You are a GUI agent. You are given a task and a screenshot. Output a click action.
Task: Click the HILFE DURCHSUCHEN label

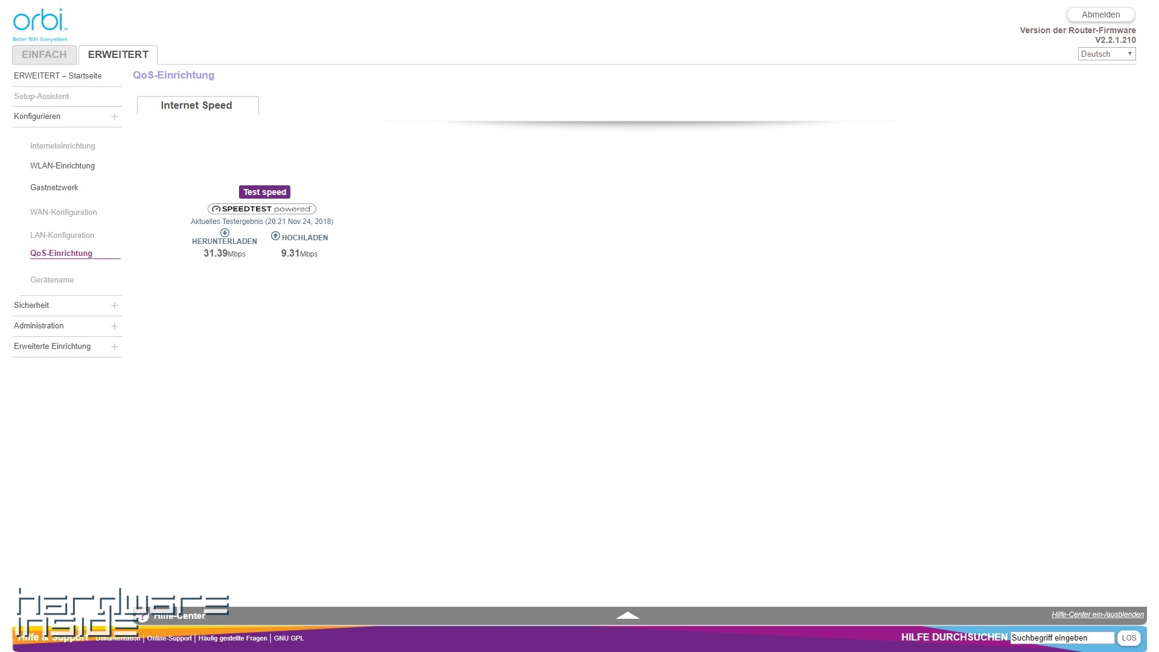(954, 637)
